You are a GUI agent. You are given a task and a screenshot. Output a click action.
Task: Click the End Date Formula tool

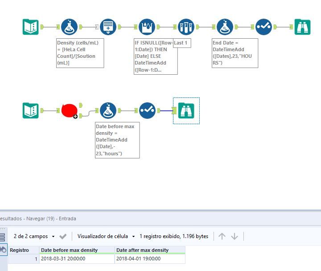225,27
